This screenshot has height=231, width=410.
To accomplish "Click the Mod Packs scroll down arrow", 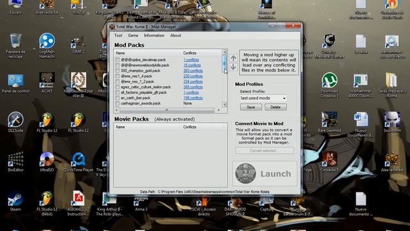I will tap(224, 105).
